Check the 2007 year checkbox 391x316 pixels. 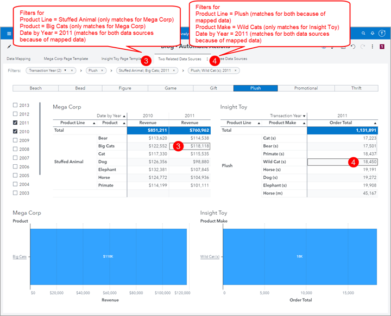click(15, 158)
